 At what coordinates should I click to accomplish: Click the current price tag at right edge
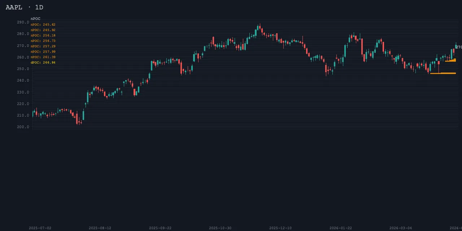point(459,47)
